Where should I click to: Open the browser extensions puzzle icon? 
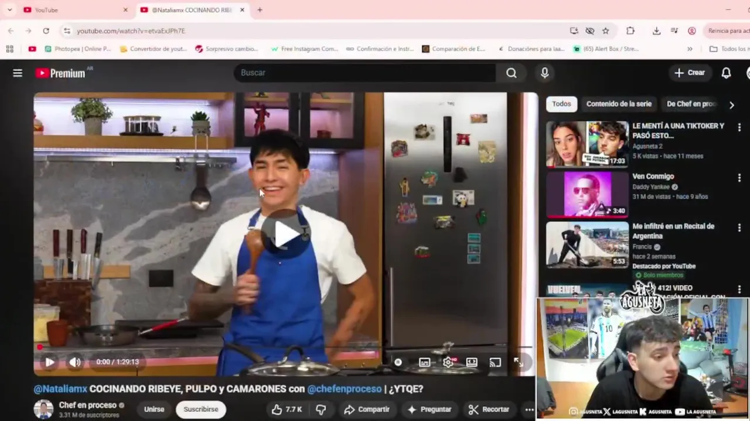[630, 30]
